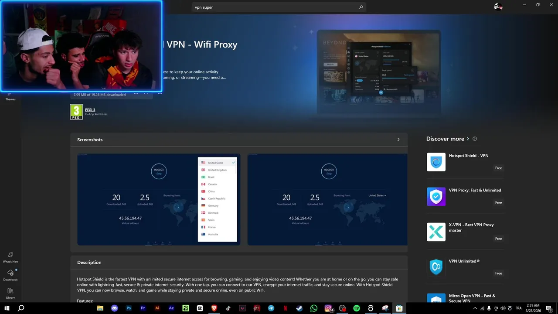Screen dimensions: 558x314
Task: Launch After Effects from the taskbar
Action: [171, 308]
